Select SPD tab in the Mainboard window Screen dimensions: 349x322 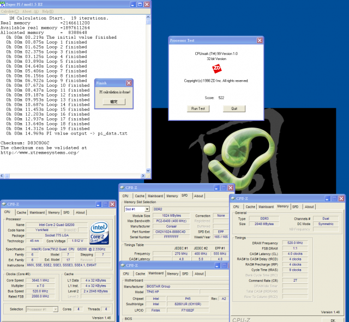coord(185,274)
